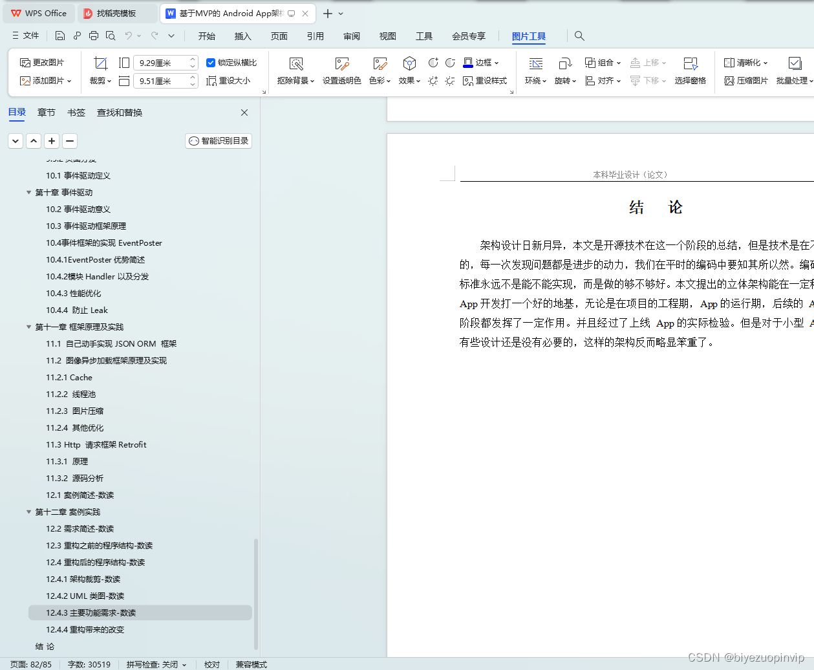Click 字数: 30519 in status bar
814x670 pixels.
click(89, 664)
